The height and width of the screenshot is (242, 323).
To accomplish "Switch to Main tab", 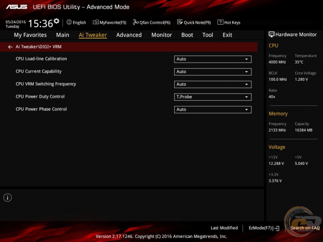I will point(63,35).
